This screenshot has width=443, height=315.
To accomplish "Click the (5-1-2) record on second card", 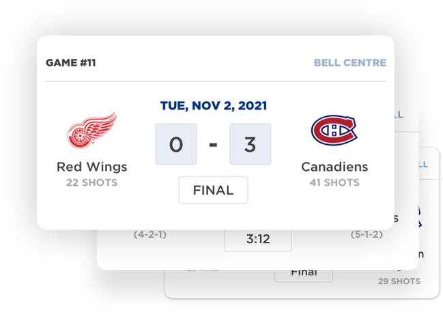I will coord(367,234).
